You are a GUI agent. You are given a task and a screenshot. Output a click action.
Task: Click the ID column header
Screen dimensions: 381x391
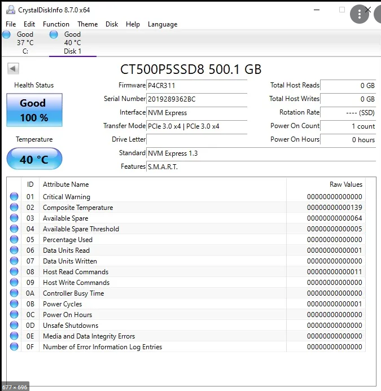click(x=30, y=184)
